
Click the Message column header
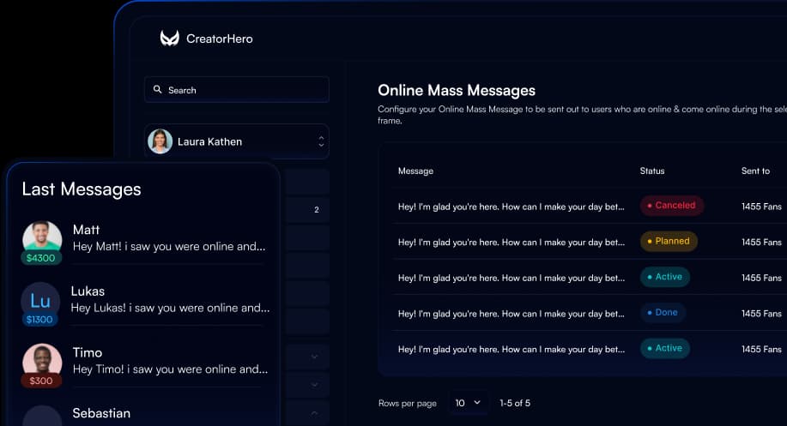(415, 171)
